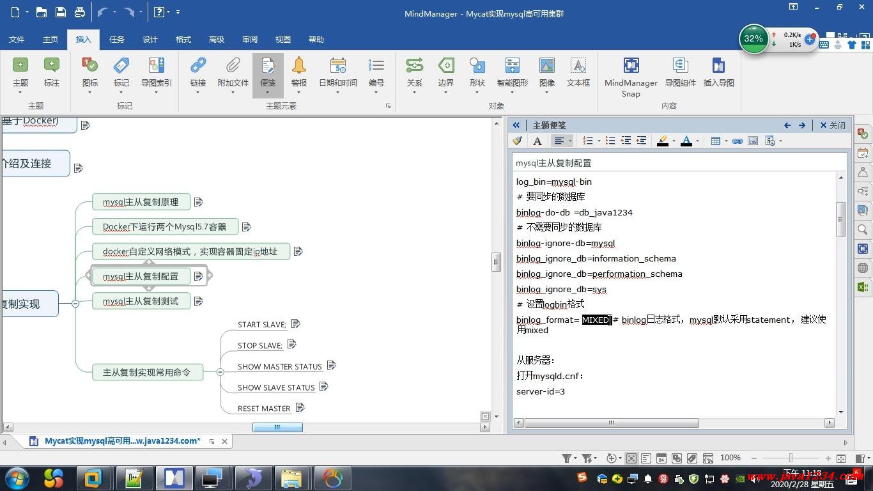Click the 导图组件 map parts icon

[x=680, y=65]
